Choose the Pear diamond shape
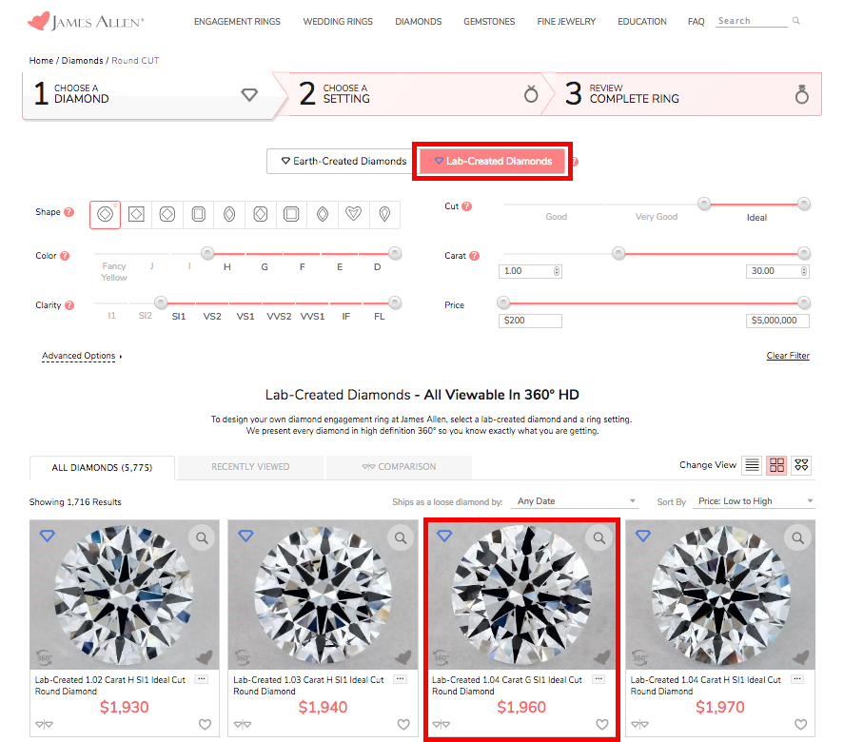Image resolution: width=844 pixels, height=742 pixels. point(384,214)
